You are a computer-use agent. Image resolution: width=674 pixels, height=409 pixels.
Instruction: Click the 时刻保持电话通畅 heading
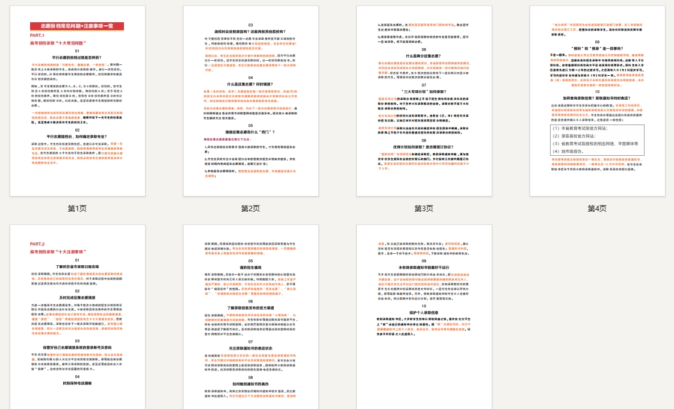point(77,383)
